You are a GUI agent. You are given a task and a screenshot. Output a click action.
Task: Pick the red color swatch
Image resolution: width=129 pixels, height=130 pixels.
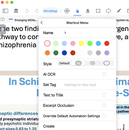tap(107, 43)
